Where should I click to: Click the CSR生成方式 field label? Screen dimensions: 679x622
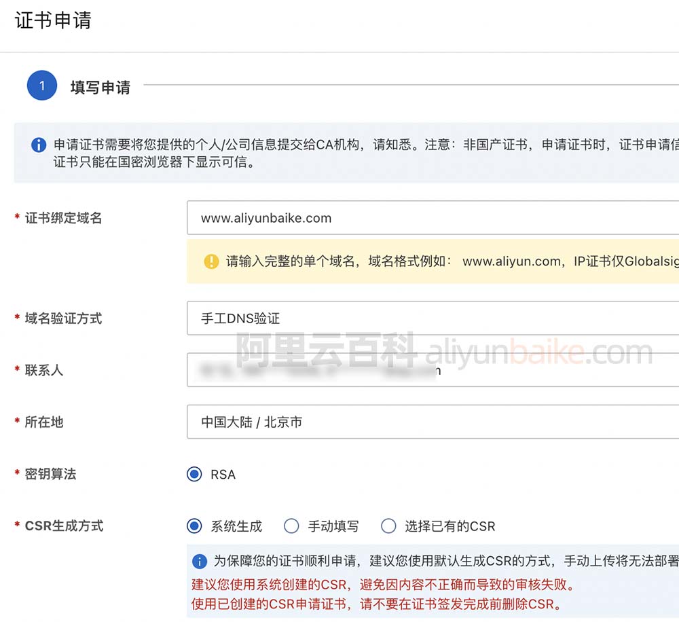(64, 526)
